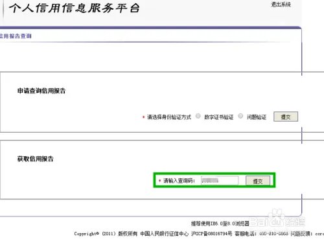Click the 沪ICP备08016794号 footer text
Screen dimensions: 324x243
[x=211, y=233]
